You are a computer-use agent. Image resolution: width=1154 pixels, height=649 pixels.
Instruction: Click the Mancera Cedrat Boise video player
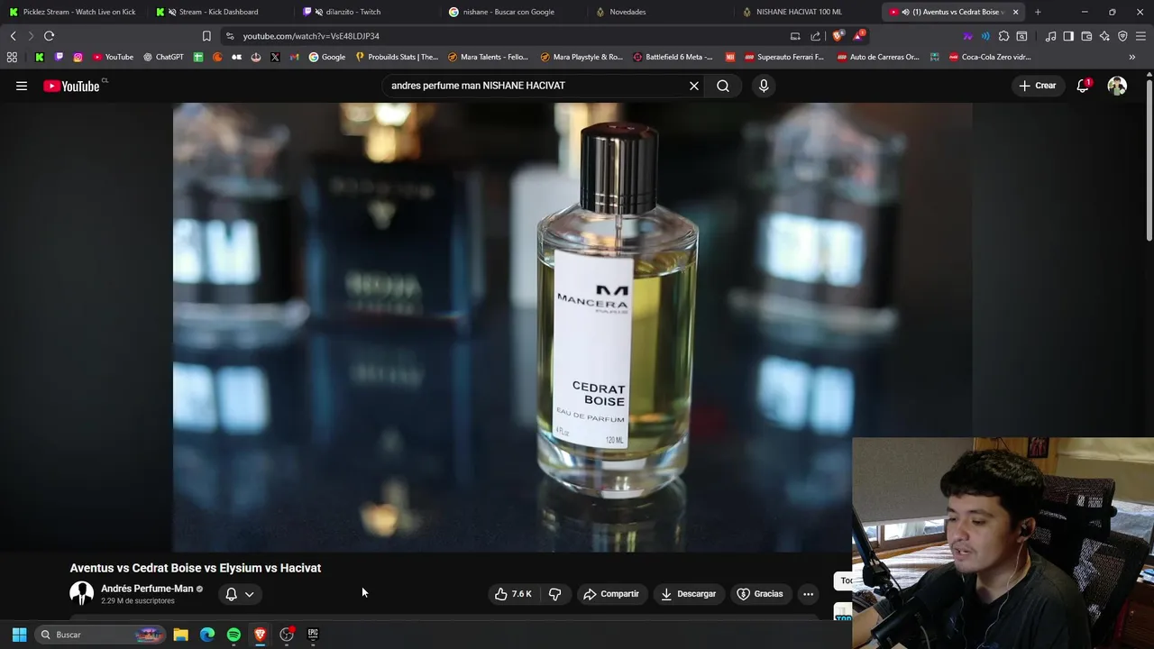tap(572, 326)
